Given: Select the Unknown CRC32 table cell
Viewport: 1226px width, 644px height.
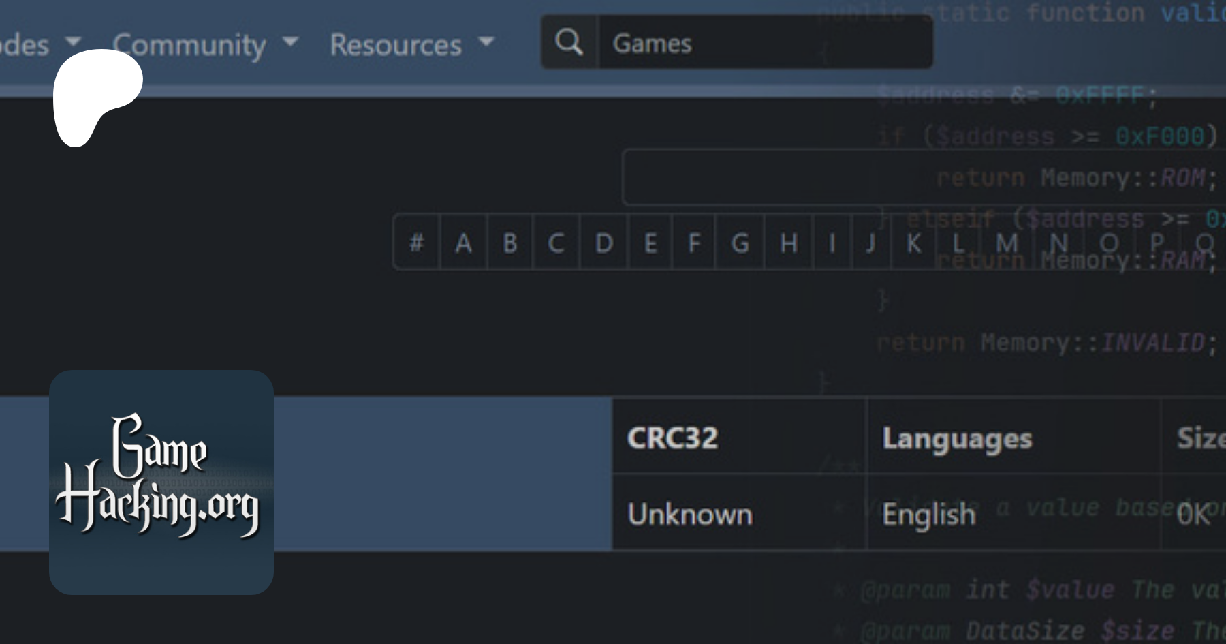Looking at the screenshot, I should coord(689,514).
